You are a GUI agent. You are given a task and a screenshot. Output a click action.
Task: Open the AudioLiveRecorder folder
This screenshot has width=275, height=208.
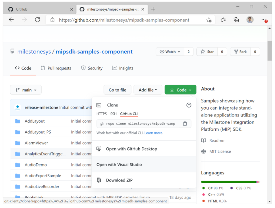pos(42,187)
